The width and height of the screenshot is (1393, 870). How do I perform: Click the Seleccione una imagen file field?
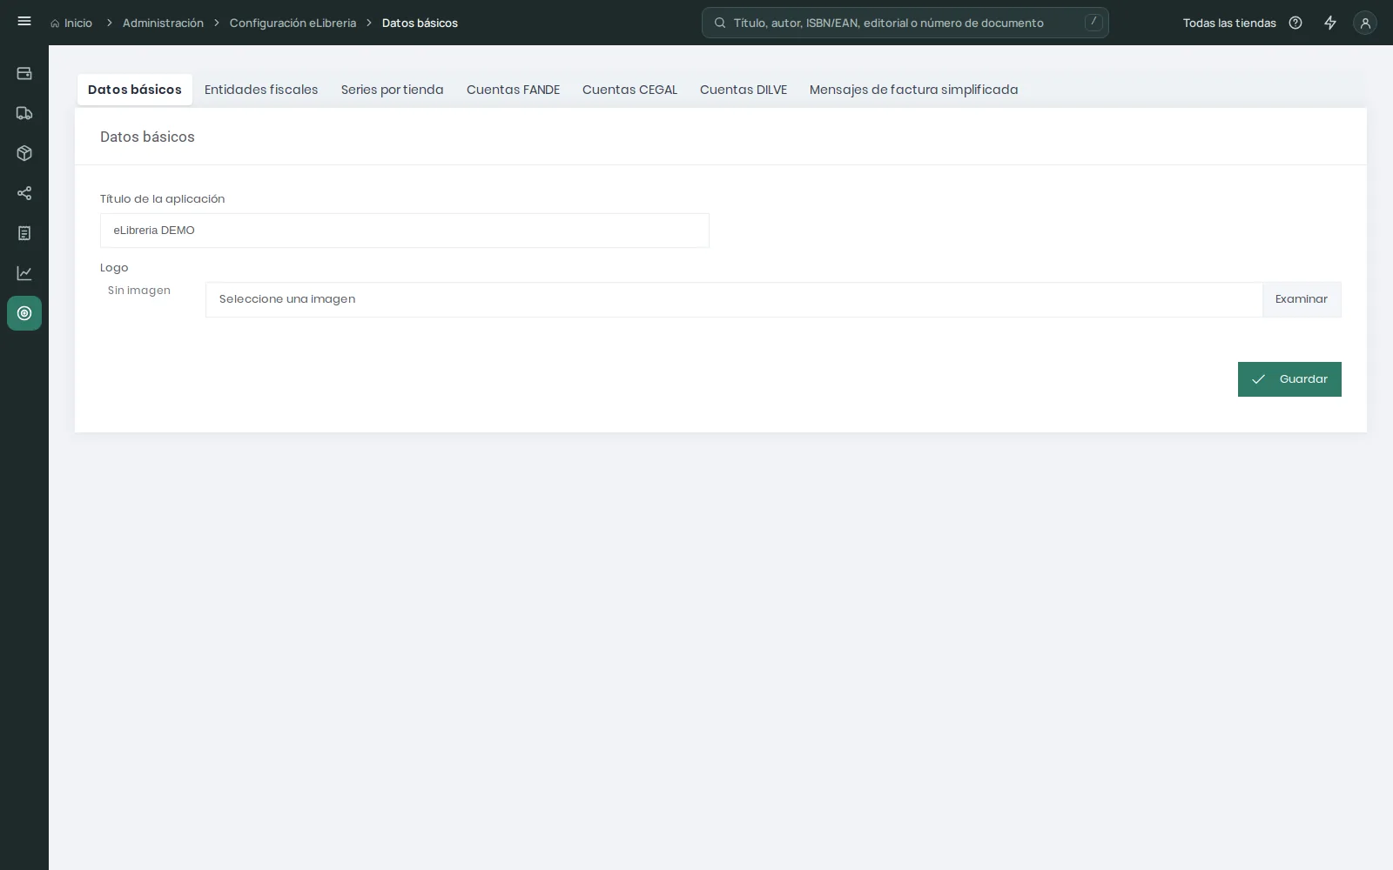tap(734, 299)
